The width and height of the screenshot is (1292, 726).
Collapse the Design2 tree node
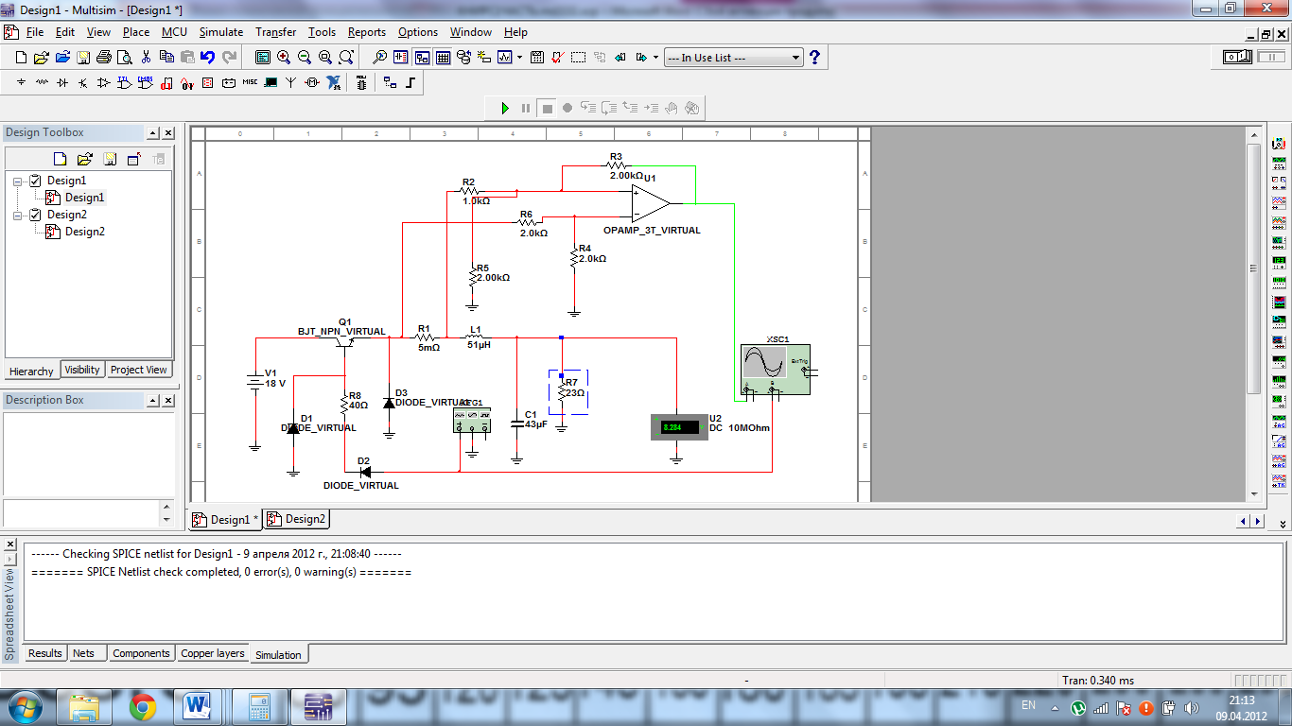coord(18,215)
